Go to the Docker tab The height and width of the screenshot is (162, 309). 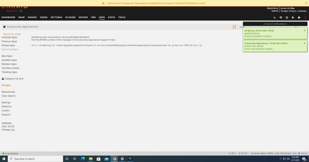(83, 17)
